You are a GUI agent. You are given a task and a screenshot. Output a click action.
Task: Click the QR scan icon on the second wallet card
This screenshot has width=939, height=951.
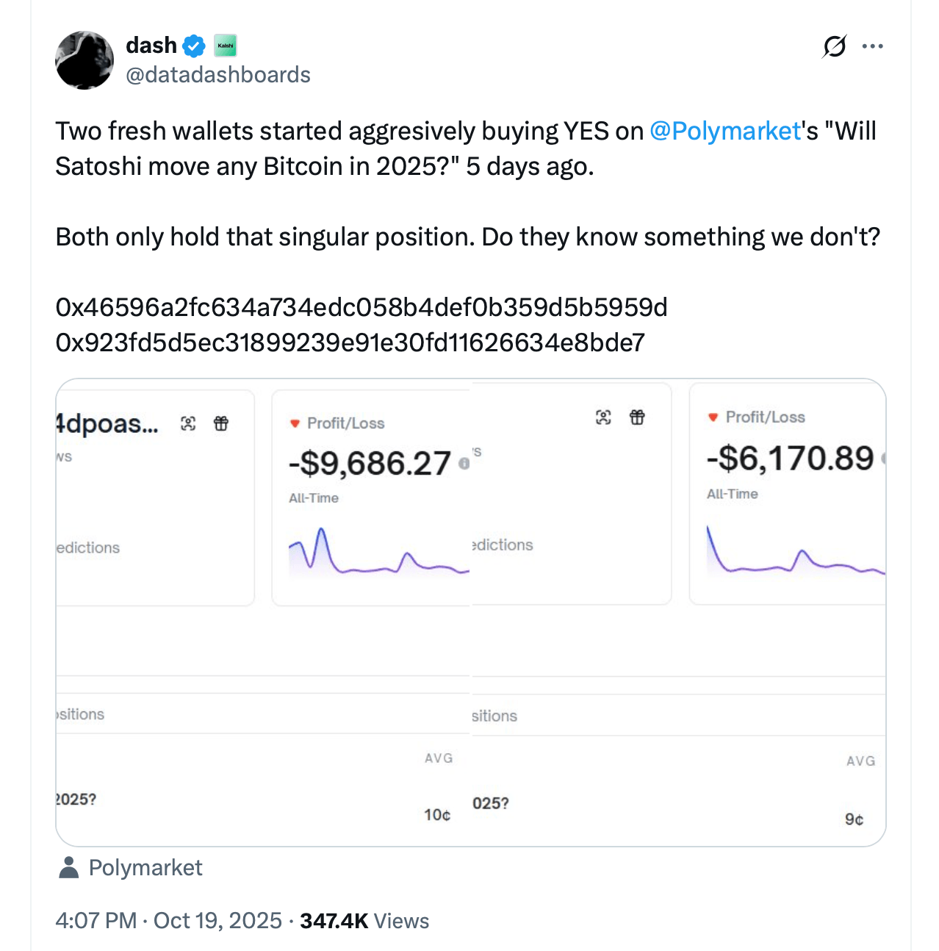coord(603,417)
